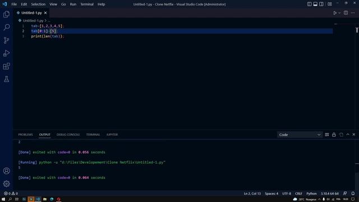This screenshot has height=202, width=359.
Task: Switch to the TERMINAL panel tab
Action: tap(93, 135)
